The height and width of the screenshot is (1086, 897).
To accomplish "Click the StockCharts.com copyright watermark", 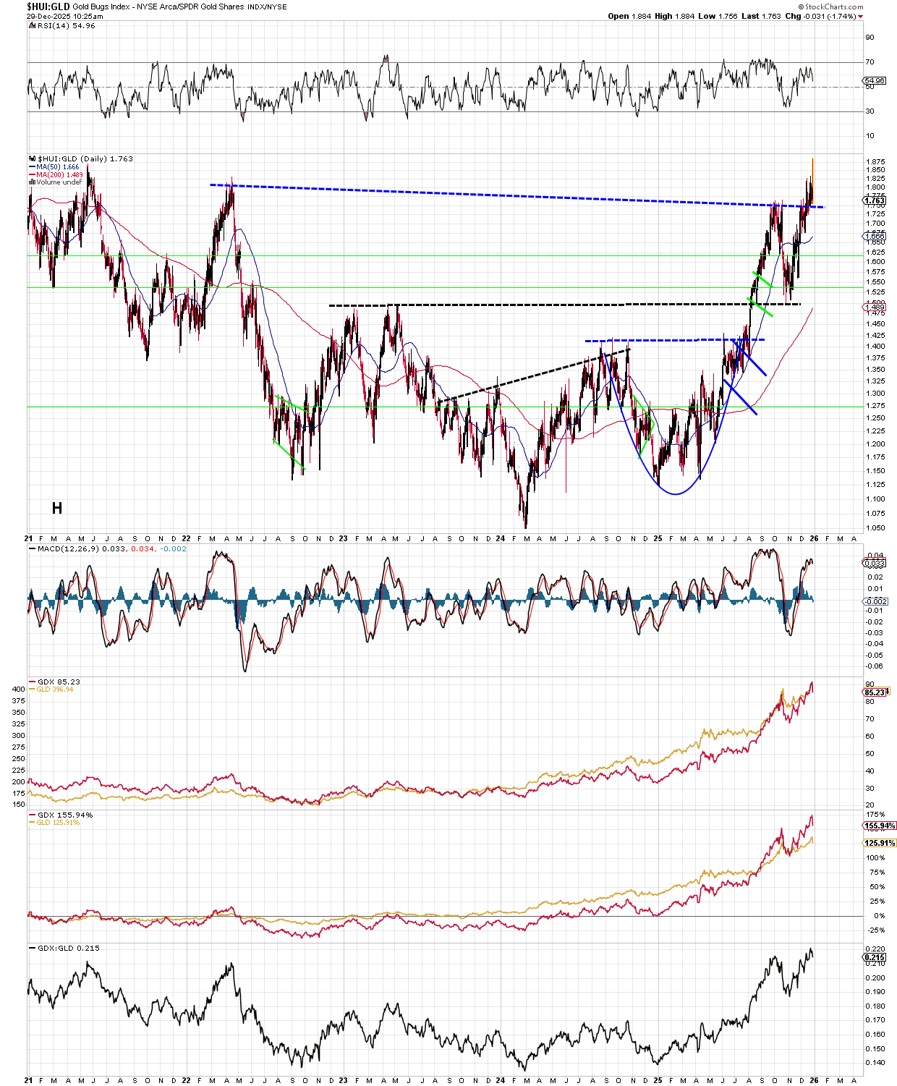I will [833, 7].
